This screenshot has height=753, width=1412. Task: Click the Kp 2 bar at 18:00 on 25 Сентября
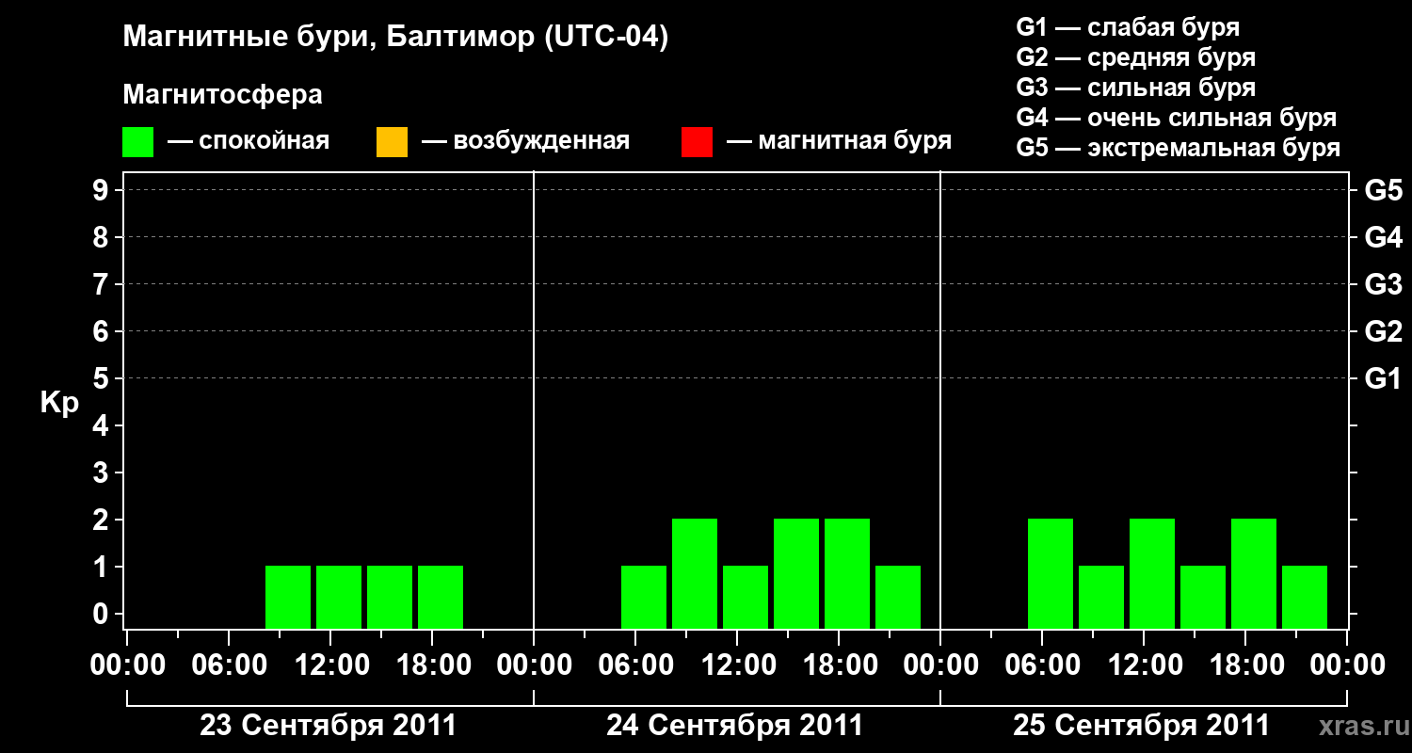coord(1254,573)
